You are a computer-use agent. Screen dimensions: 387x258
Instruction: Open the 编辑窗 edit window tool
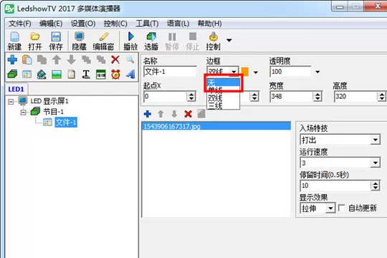[103, 41]
